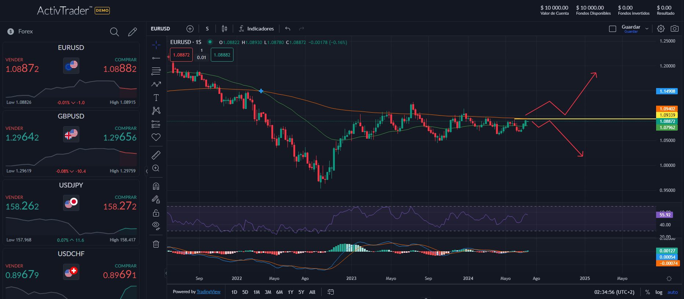Click the EURUSD sell price 1.08872 box
Screen dimensions: 684x299
(x=181, y=55)
